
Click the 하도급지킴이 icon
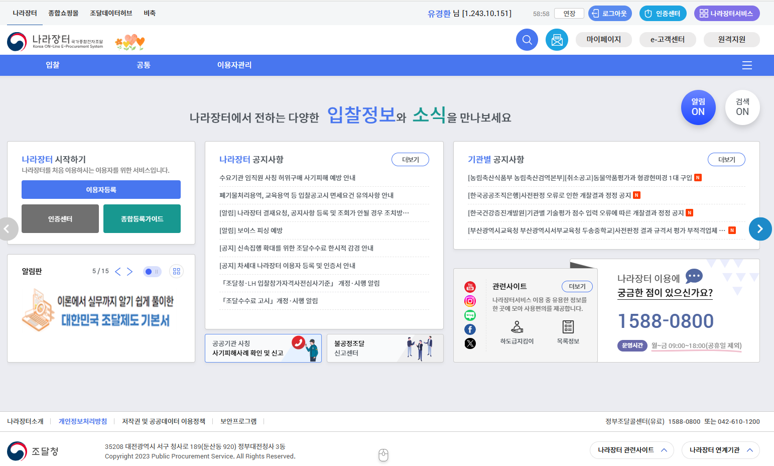[517, 327]
